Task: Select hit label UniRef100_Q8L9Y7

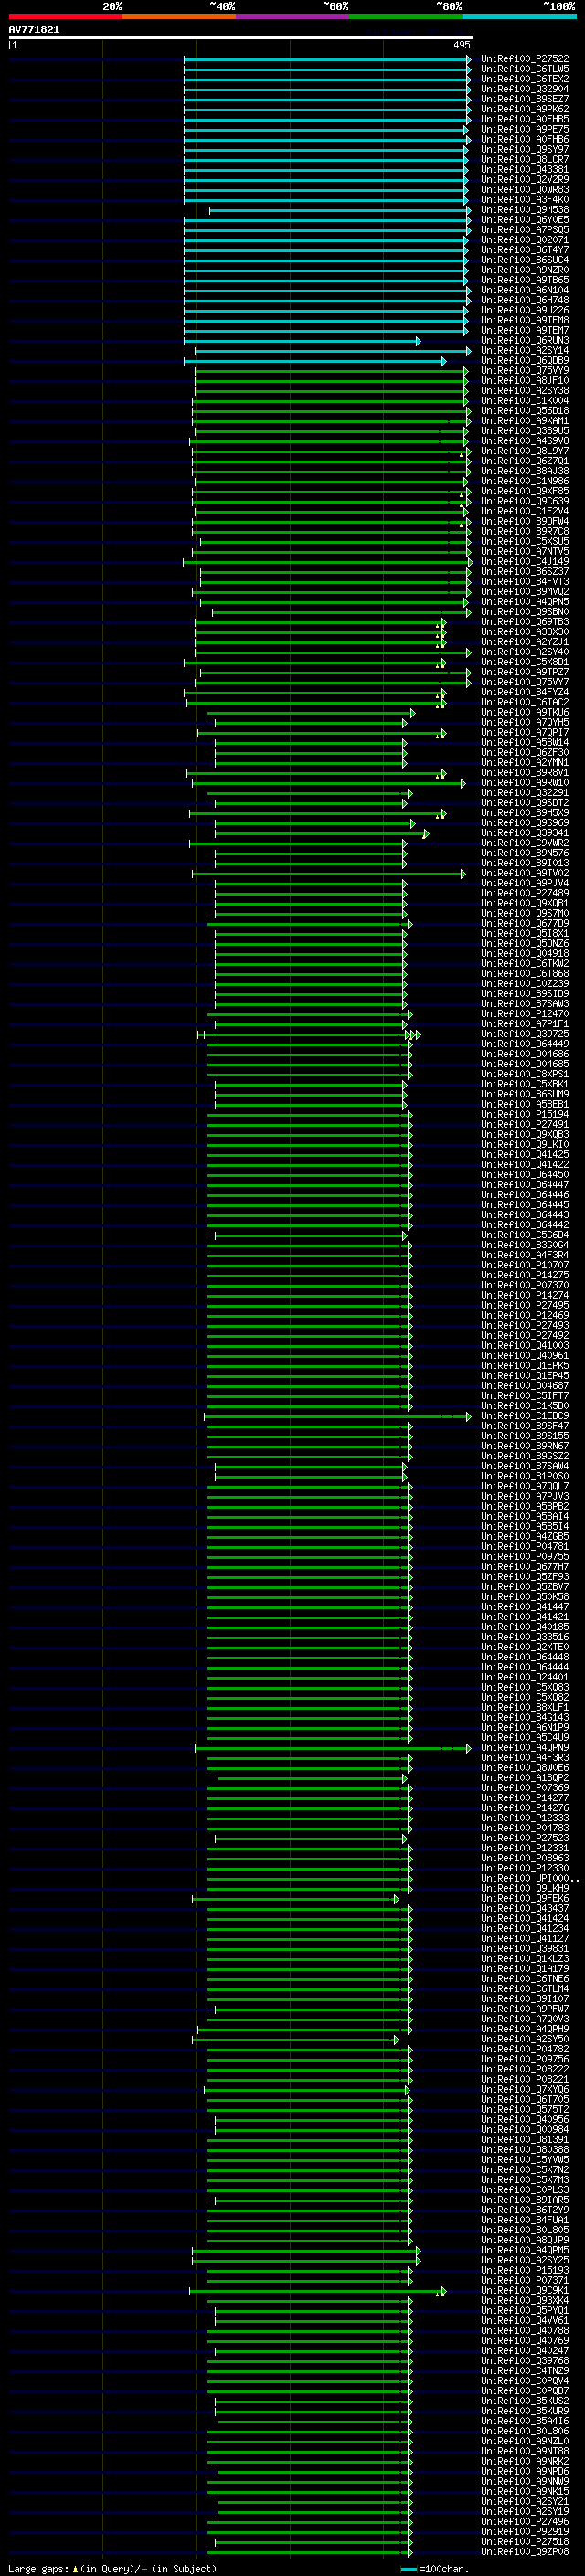Action: point(524,451)
